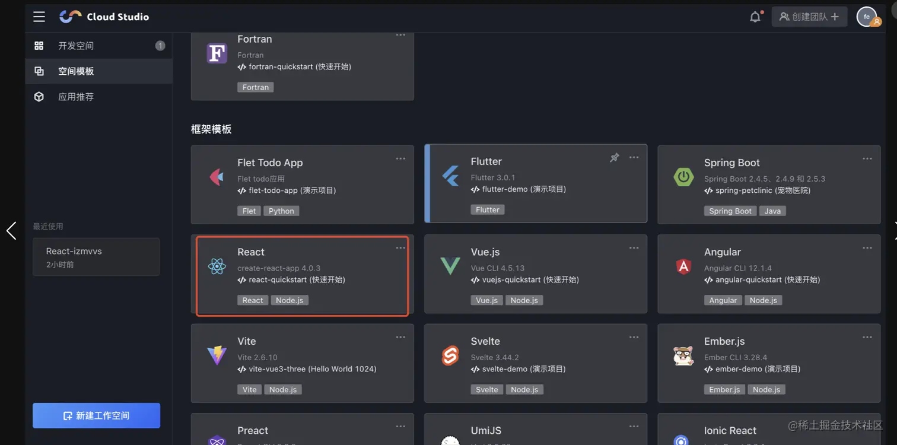This screenshot has width=897, height=445.
Task: Click the 创建团队 button
Action: (809, 17)
